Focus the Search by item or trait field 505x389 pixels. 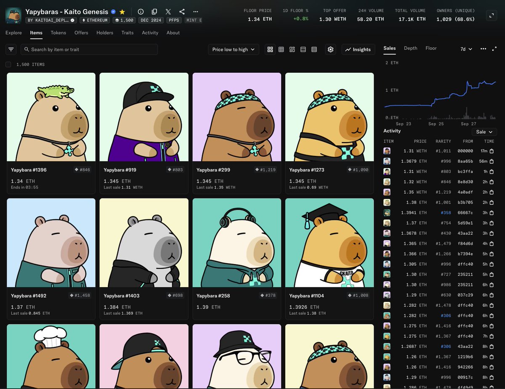(x=89, y=49)
